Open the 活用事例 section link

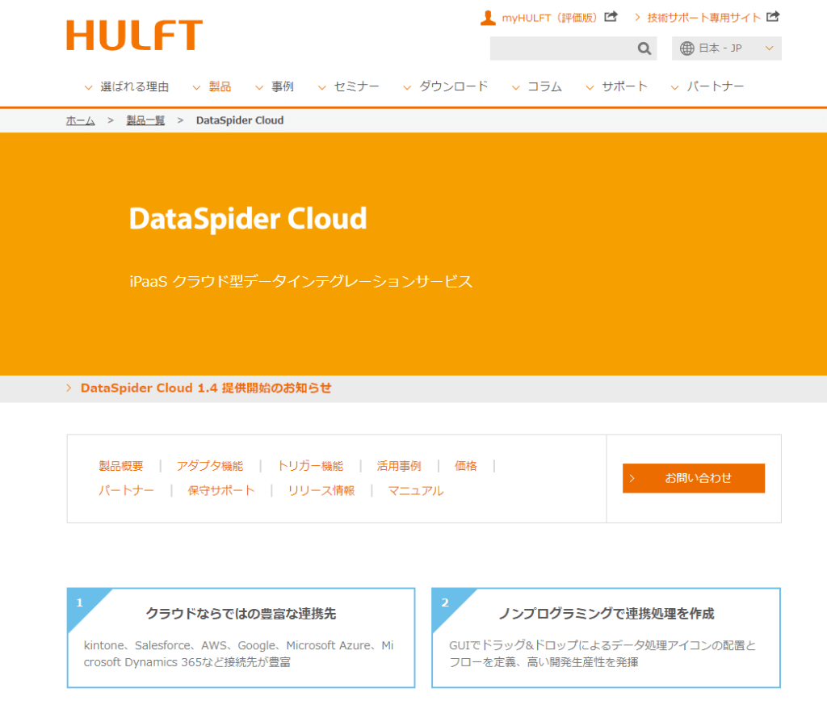click(399, 466)
